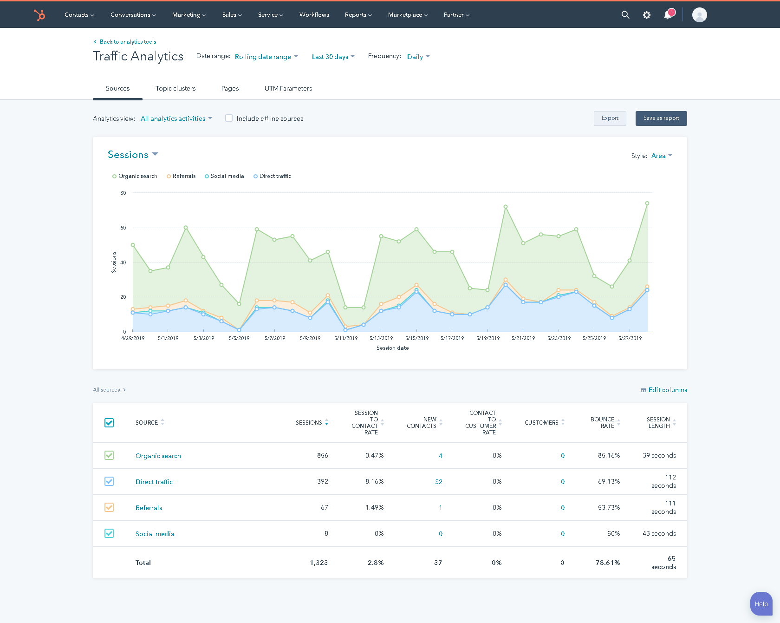Change Frequency using the Daily dropdown
The height and width of the screenshot is (623, 780).
click(417, 56)
